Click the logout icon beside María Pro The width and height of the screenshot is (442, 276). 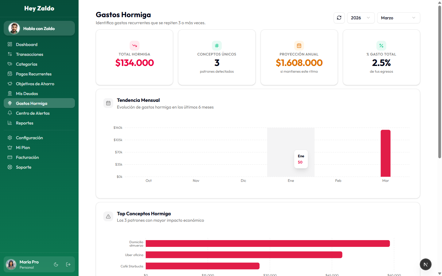tap(68, 264)
